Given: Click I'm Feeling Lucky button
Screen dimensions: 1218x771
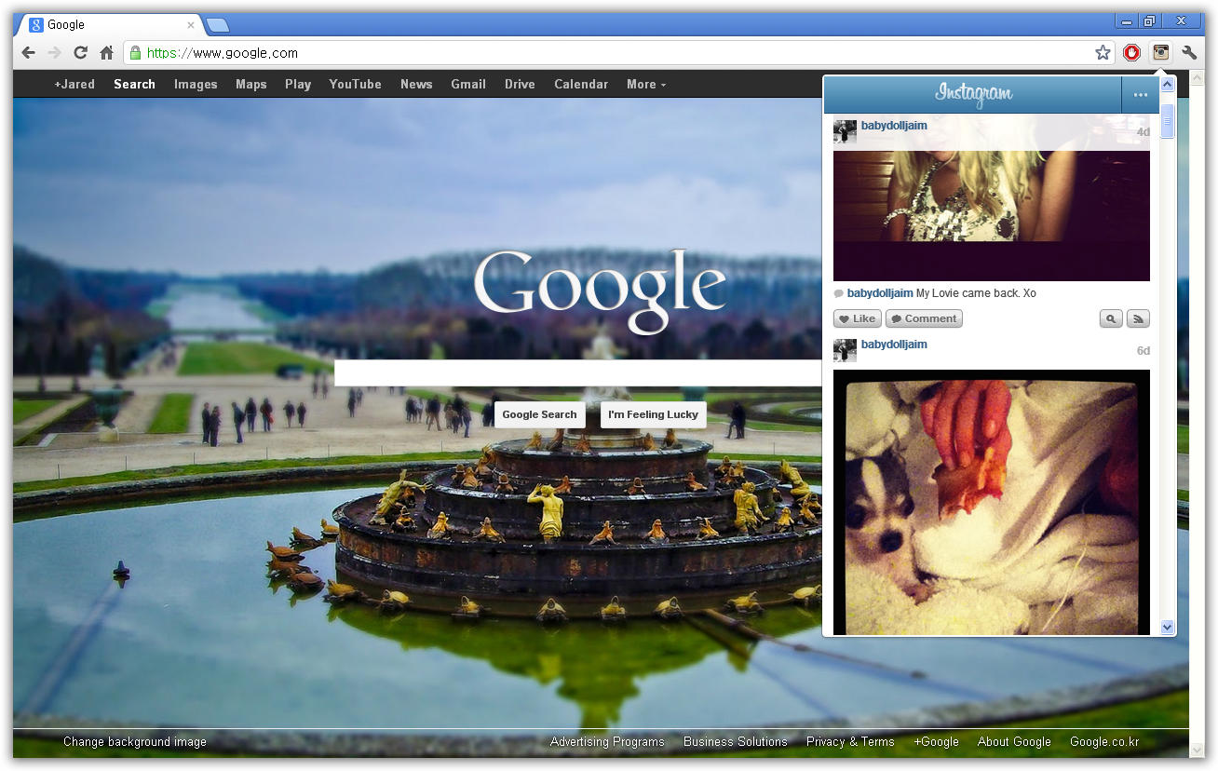Looking at the screenshot, I should point(653,414).
